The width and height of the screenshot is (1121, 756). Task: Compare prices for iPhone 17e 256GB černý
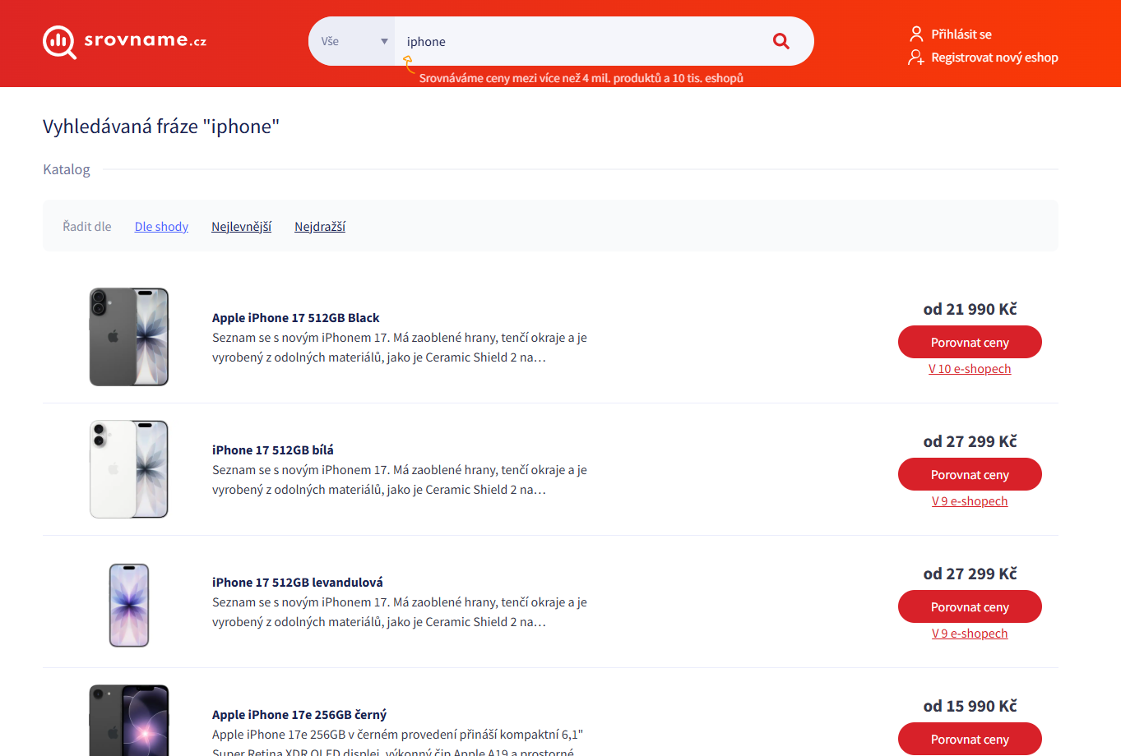[x=970, y=739]
